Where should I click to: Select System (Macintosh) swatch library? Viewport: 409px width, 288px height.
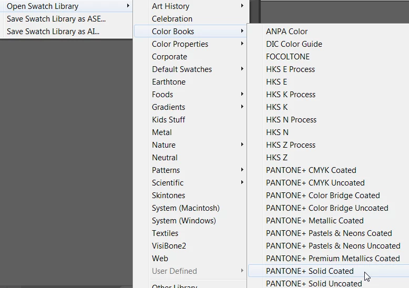[x=190, y=208]
